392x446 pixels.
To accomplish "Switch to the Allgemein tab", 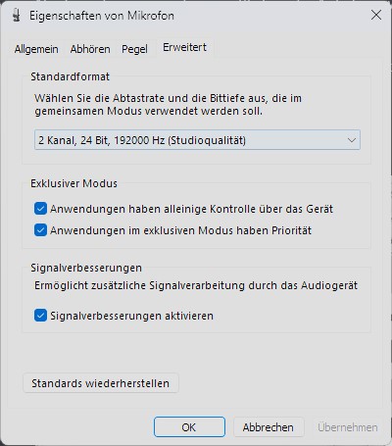I will point(36,49).
